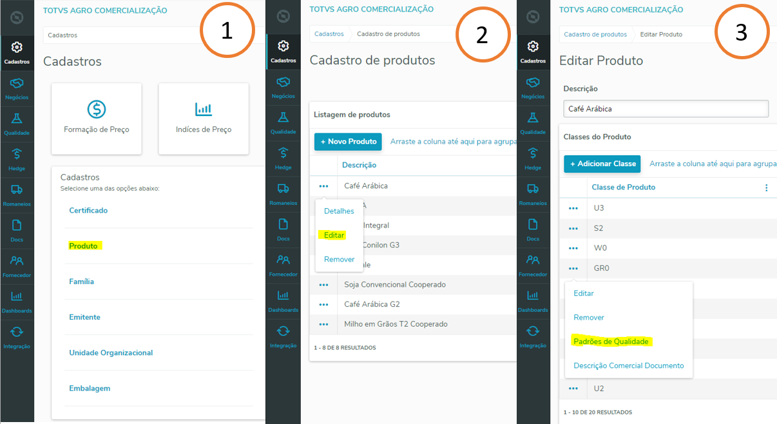Open the Embalagem registration option

90,389
